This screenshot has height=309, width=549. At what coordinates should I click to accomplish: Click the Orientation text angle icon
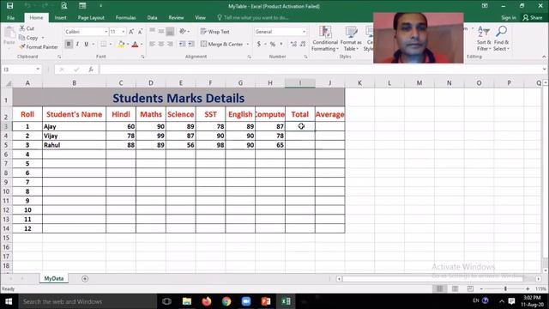(183, 31)
